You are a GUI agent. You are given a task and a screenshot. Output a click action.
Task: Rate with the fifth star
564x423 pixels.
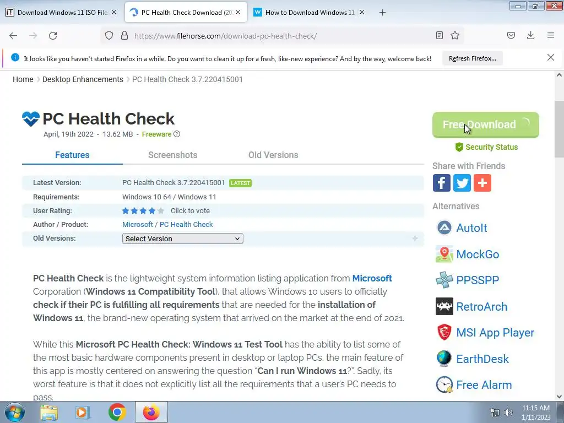[x=161, y=211]
